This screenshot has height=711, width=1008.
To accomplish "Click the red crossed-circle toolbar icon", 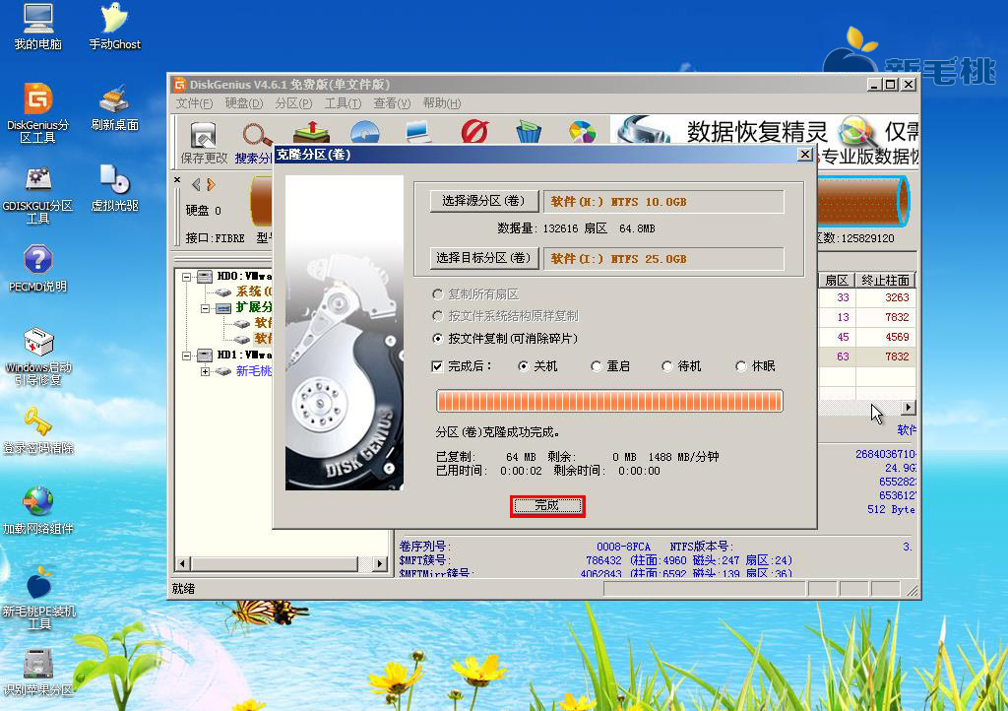I will [474, 132].
